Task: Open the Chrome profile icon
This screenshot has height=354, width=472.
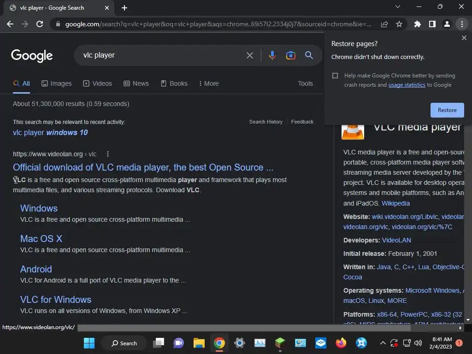Action: [x=447, y=24]
